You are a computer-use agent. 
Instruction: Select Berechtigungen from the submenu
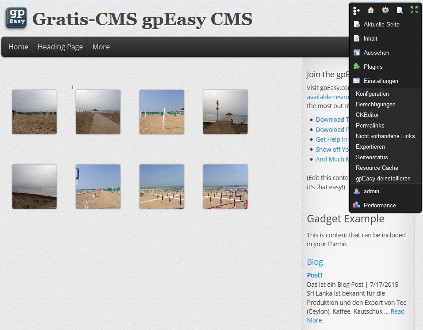point(376,104)
